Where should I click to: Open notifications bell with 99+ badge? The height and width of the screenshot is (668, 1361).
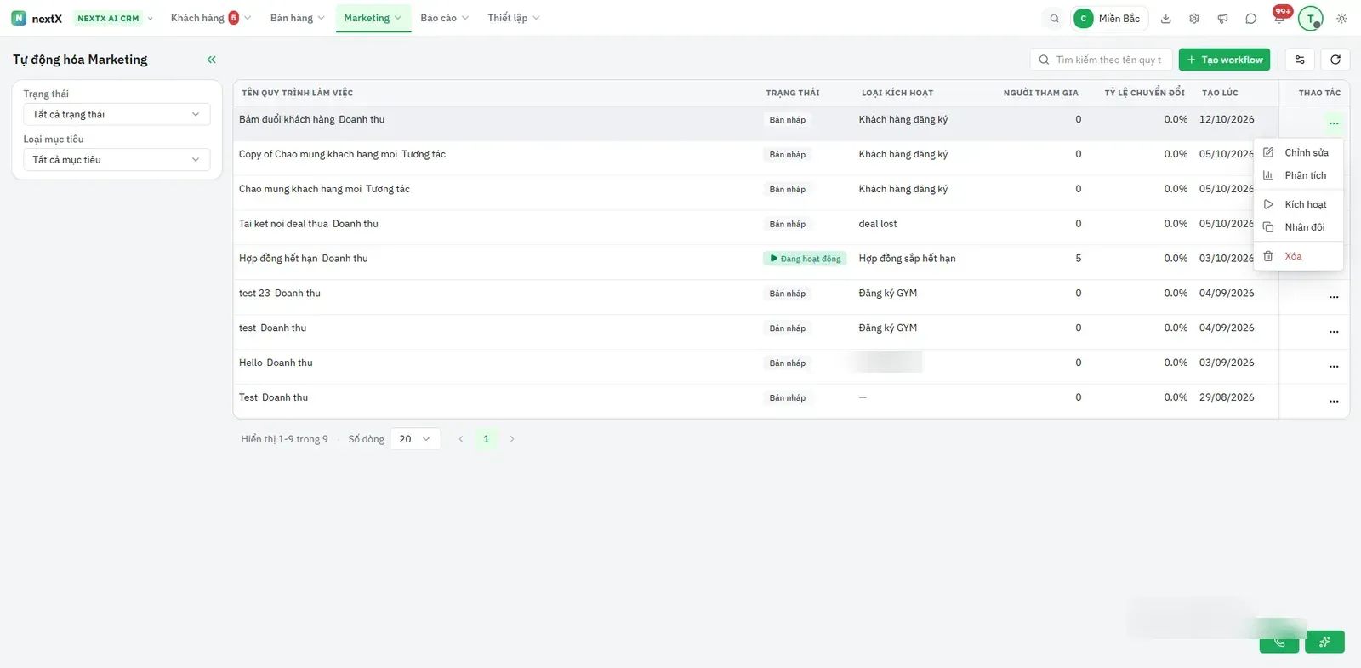(x=1279, y=18)
